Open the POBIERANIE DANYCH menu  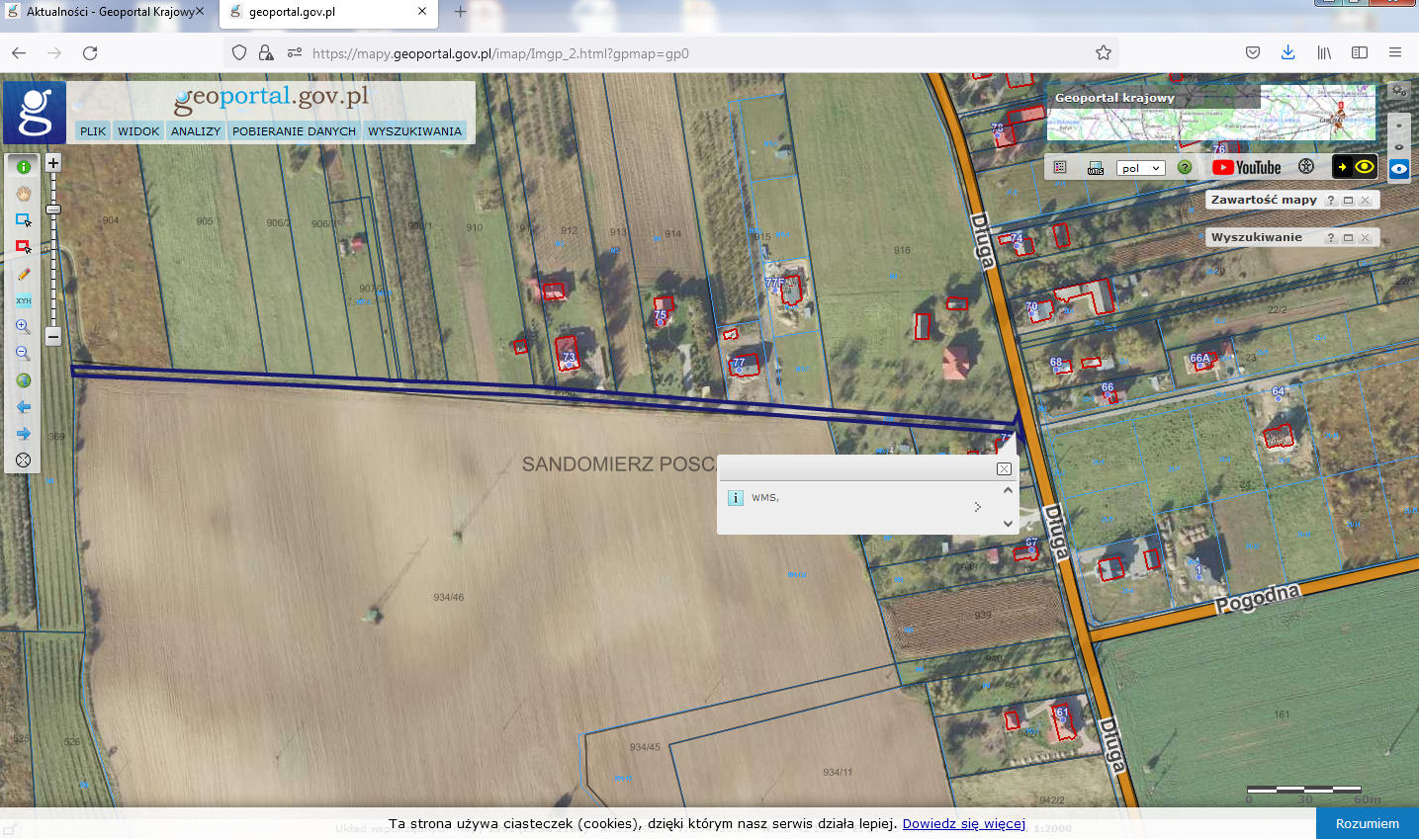coord(294,131)
